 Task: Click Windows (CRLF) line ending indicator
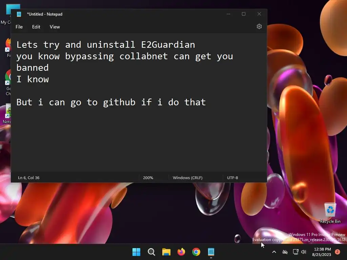(187, 178)
